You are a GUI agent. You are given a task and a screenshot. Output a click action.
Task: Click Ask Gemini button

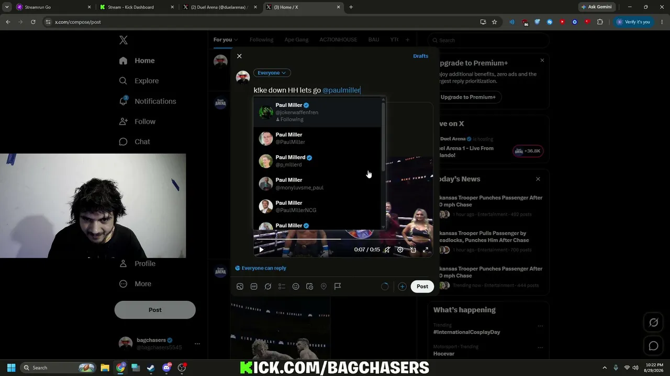click(x=596, y=7)
